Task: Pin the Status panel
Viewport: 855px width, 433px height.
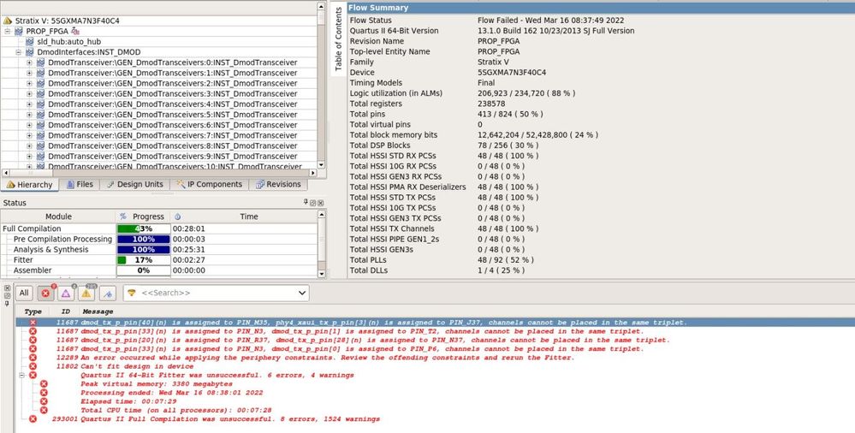Action: coord(306,202)
